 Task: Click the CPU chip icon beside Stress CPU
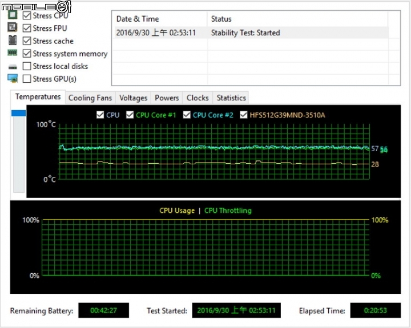[13, 15]
